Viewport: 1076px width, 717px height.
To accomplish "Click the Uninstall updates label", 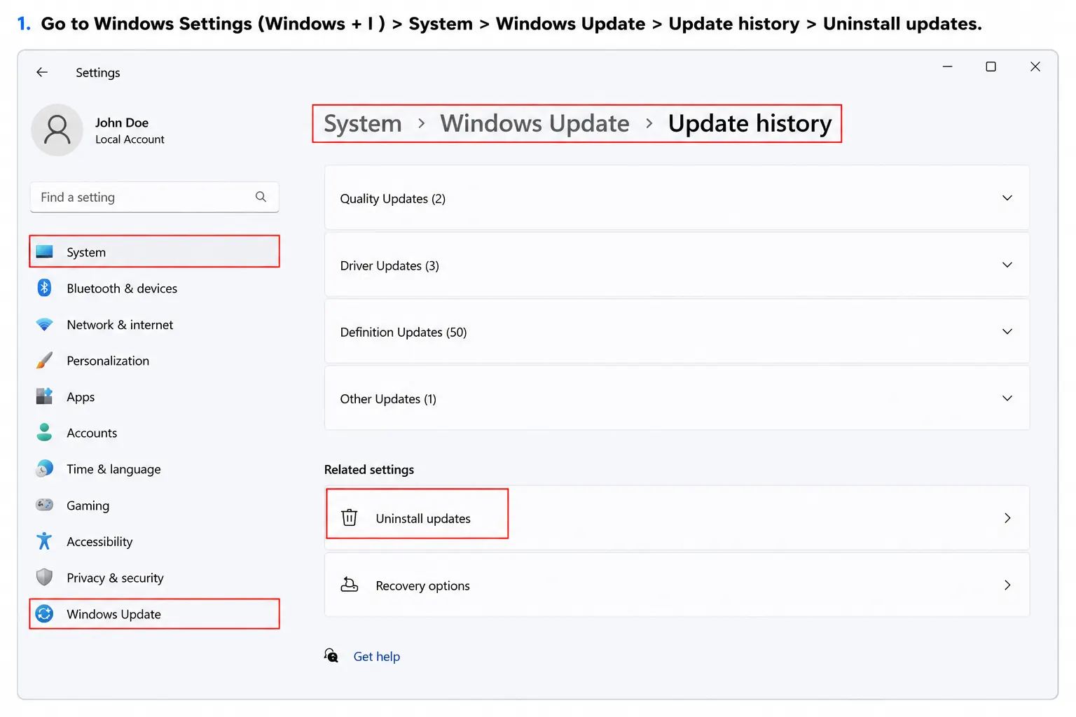I will [423, 518].
